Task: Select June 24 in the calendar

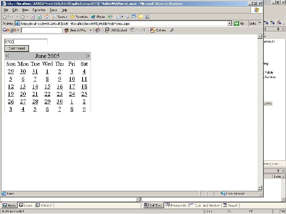Action: [72, 94]
